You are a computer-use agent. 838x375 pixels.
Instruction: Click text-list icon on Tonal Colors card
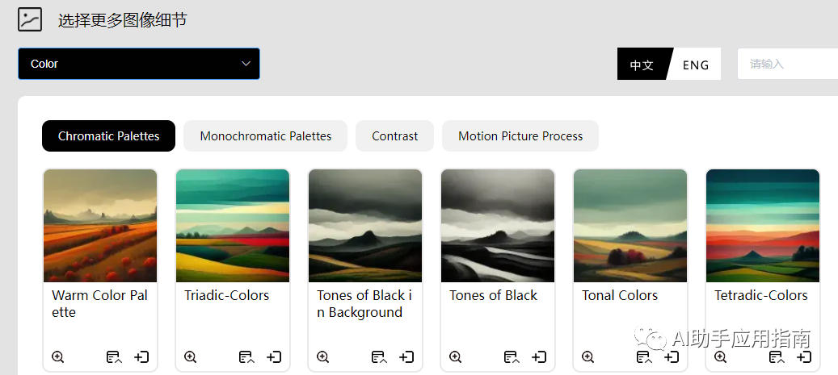(644, 357)
